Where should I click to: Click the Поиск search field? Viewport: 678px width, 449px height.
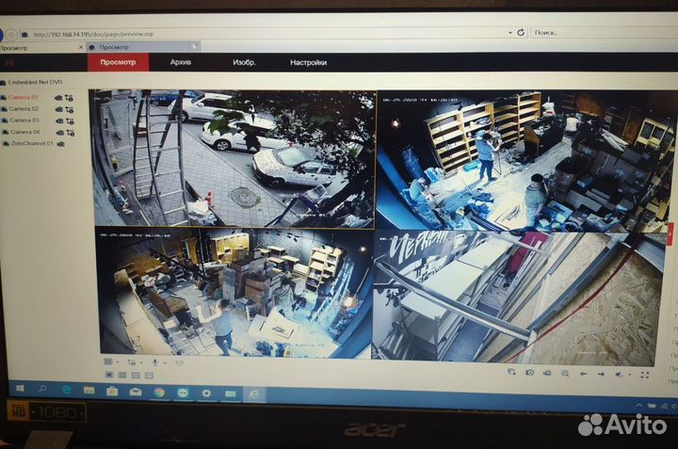tap(563, 33)
